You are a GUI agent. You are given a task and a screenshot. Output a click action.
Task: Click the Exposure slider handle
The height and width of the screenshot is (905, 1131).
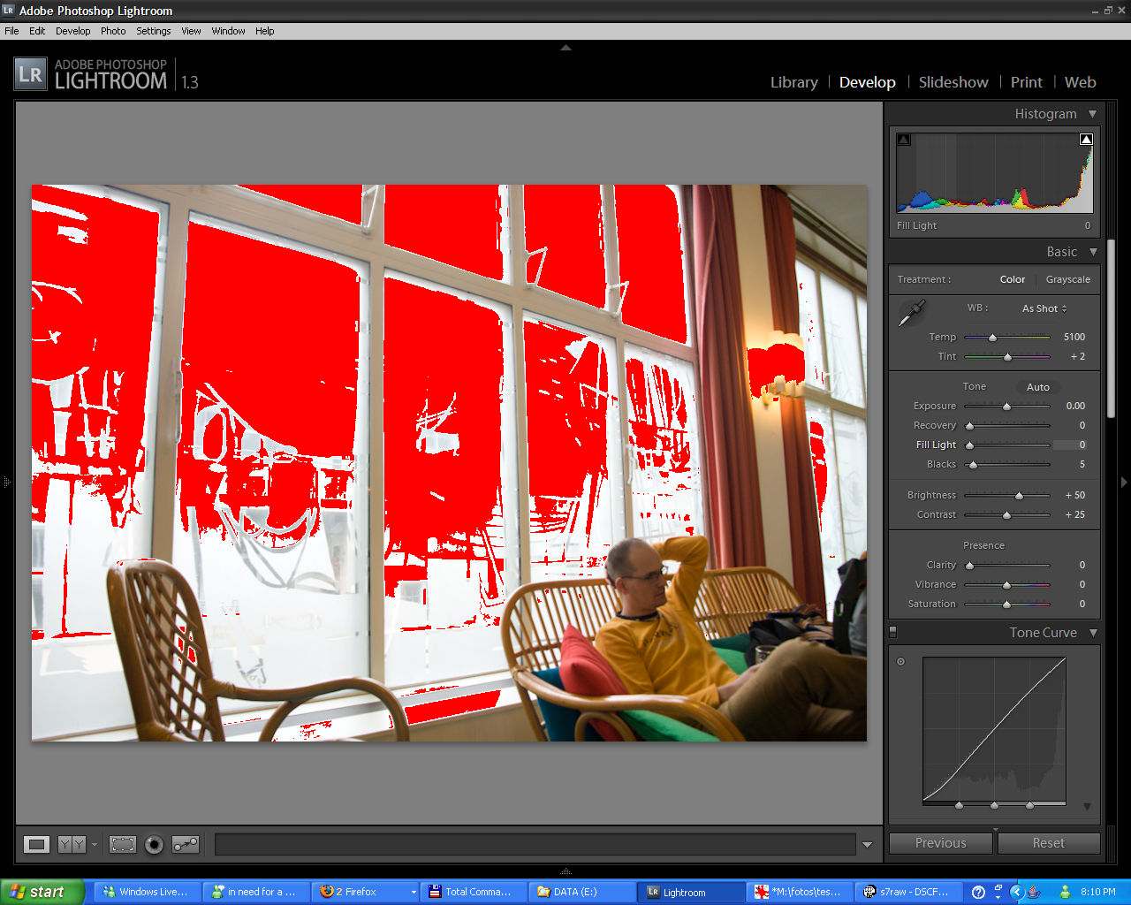[1006, 407]
